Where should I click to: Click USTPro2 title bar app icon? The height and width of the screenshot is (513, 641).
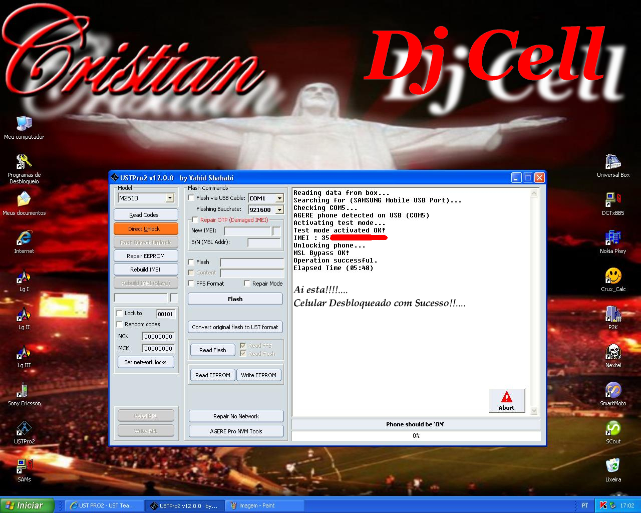(115, 178)
